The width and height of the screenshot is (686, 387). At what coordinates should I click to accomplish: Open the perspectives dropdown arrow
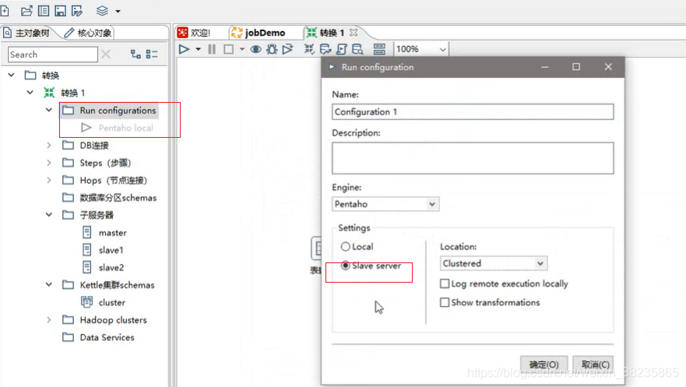(118, 12)
